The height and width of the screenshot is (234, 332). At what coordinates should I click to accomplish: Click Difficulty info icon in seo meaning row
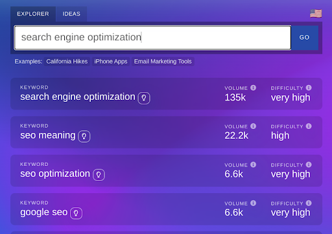coord(309,126)
